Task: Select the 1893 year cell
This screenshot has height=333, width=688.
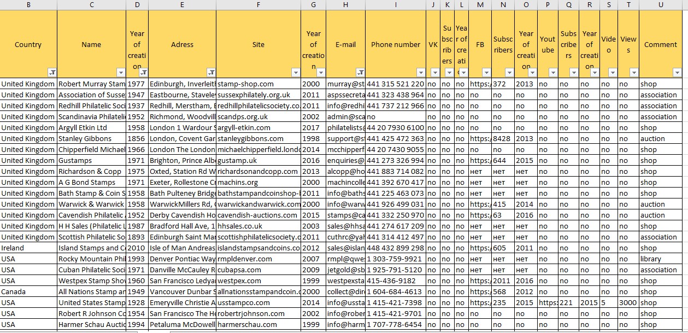Action: pyautogui.click(x=137, y=237)
